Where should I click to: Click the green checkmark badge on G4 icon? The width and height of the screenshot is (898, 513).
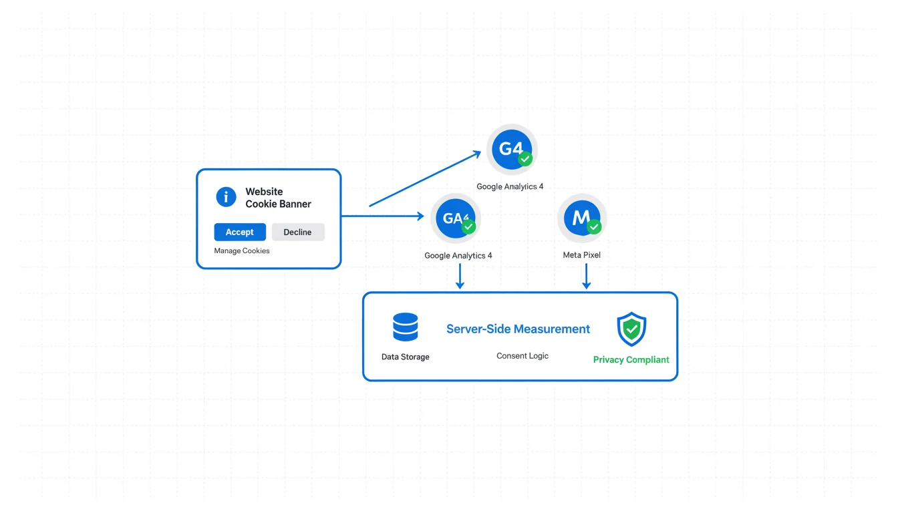(x=525, y=159)
